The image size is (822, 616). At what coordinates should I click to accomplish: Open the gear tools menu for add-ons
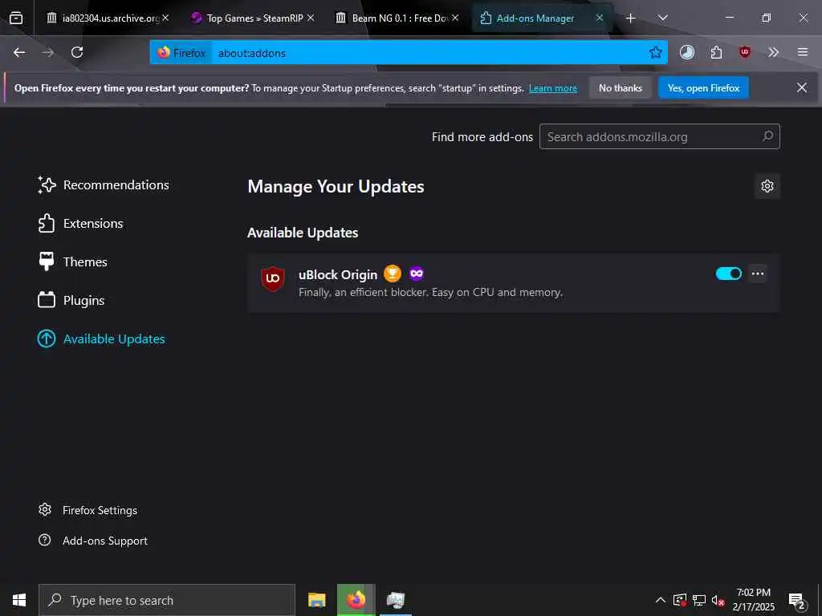click(x=767, y=186)
